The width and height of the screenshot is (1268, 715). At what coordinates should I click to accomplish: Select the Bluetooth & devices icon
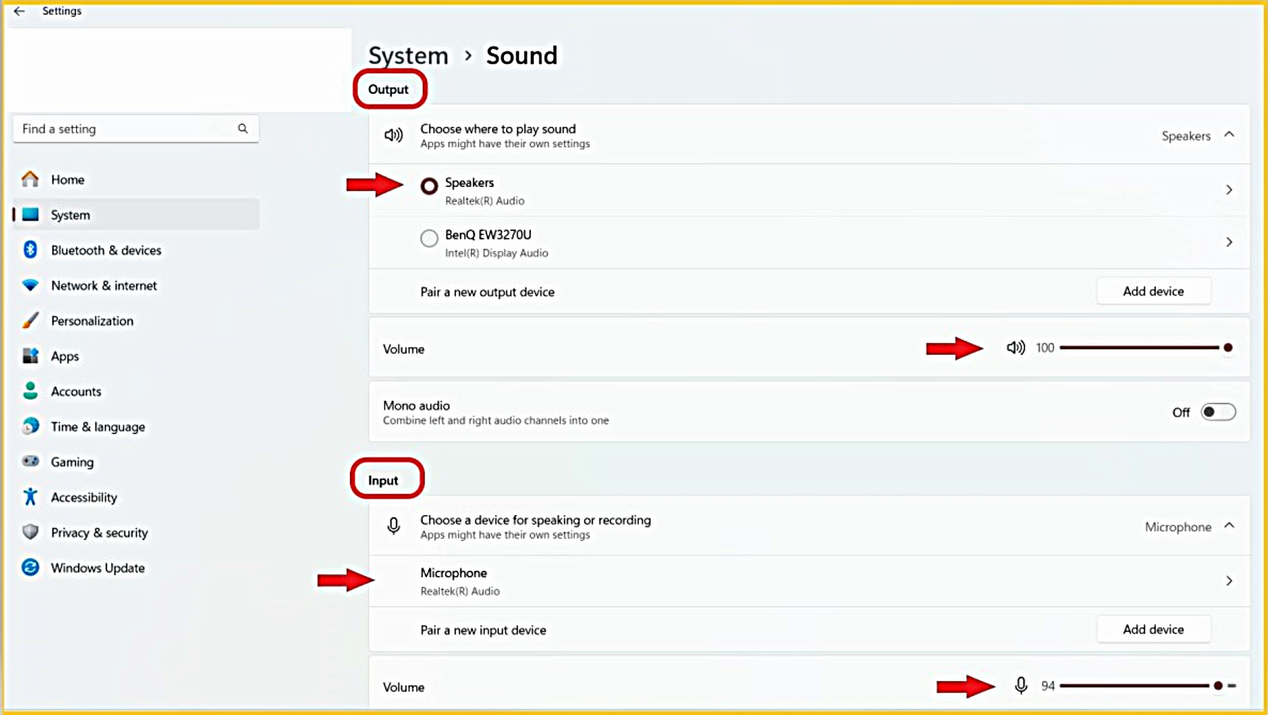(x=30, y=250)
